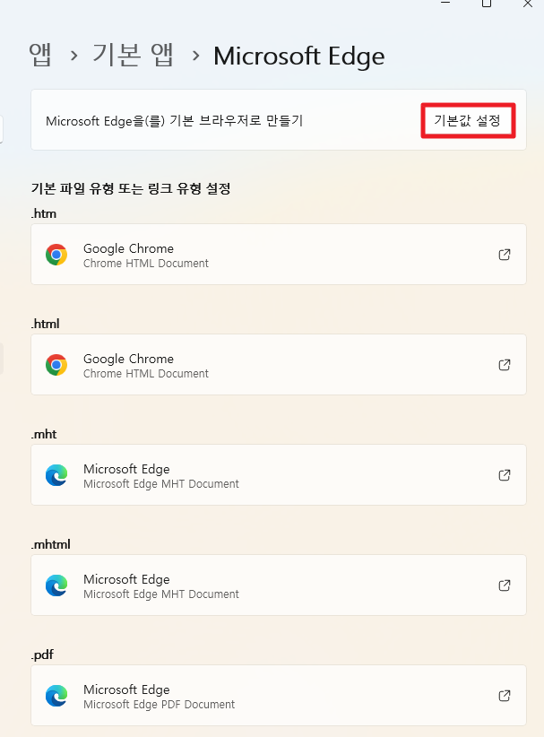Click the 기본값 설정 button
The image size is (544, 737).
pyautogui.click(x=467, y=120)
